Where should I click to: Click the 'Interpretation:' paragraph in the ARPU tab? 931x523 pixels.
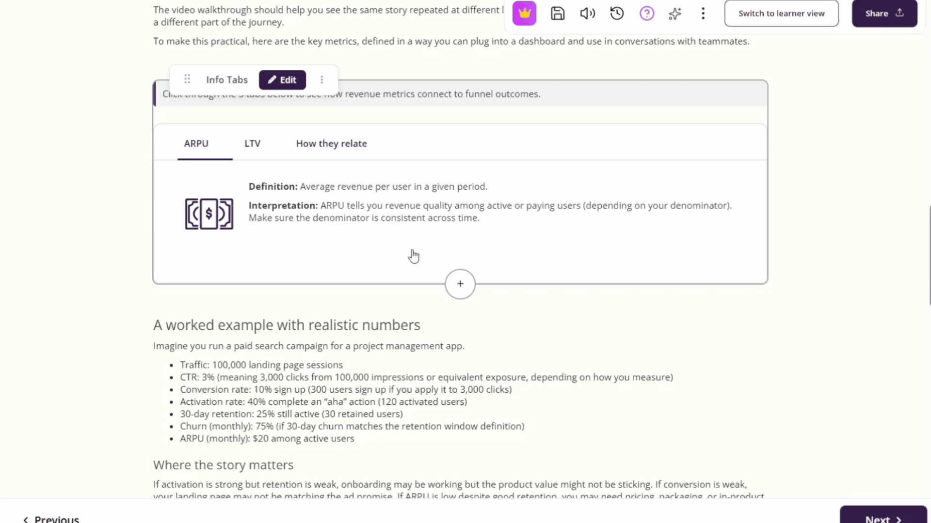pyautogui.click(x=490, y=212)
